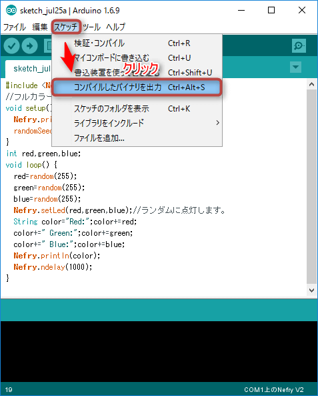Click the code line 'red=random(255);'
The image size is (318, 396).
(45, 176)
